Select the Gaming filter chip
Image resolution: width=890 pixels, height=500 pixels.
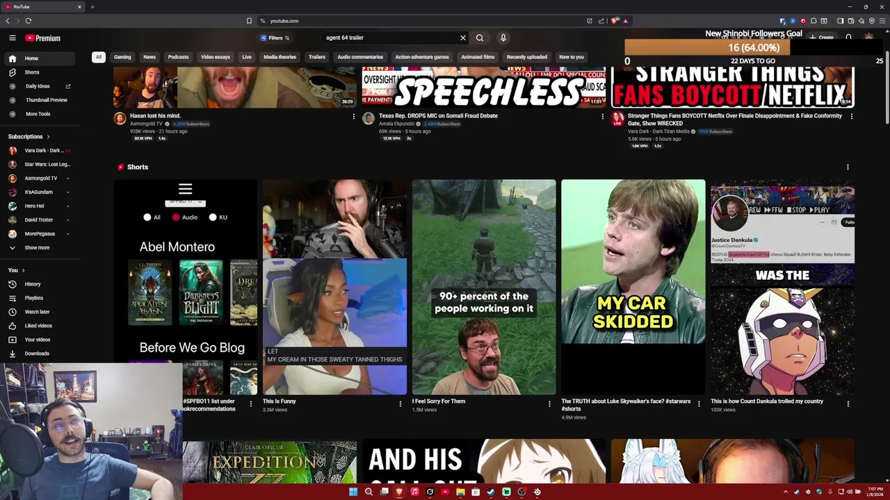pos(122,57)
